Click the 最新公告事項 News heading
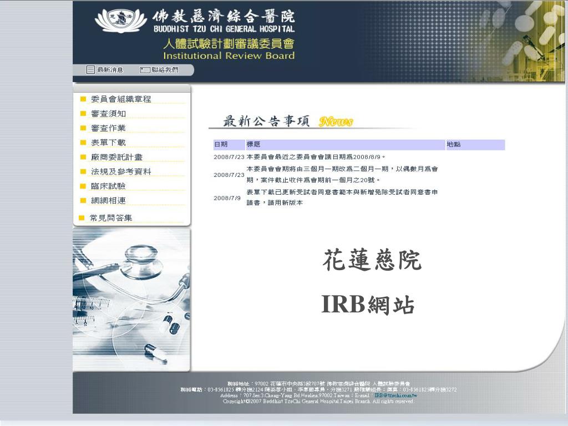The image size is (568, 426). (x=288, y=121)
